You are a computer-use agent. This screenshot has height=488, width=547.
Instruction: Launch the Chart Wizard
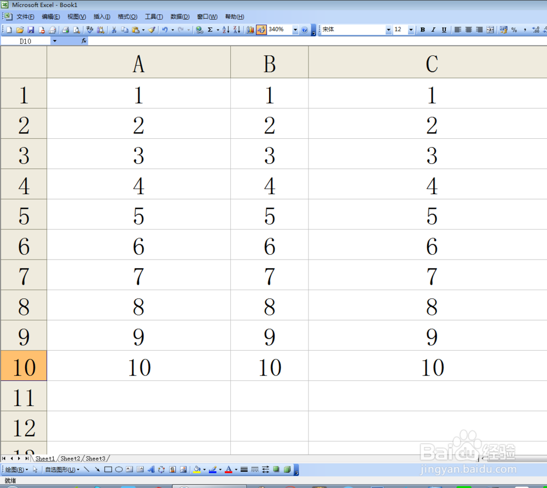coord(250,30)
